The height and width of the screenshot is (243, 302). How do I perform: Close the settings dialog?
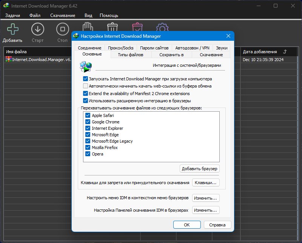pos(228,36)
